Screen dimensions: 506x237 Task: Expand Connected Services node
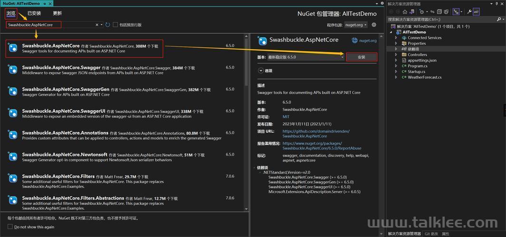(x=396, y=37)
